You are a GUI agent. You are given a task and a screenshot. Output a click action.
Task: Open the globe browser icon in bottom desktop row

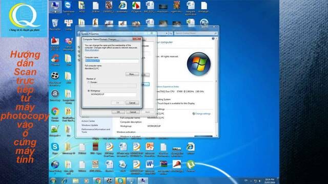coord(55,167)
